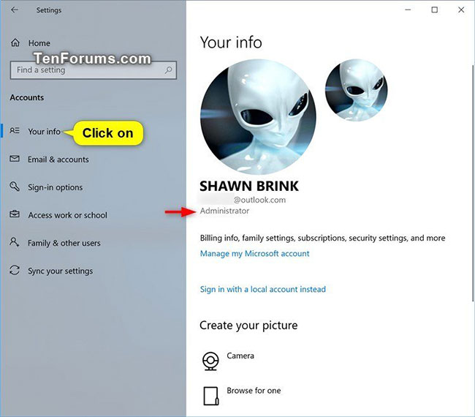
Task: Click the large account profile picture
Action: pyautogui.click(x=259, y=117)
